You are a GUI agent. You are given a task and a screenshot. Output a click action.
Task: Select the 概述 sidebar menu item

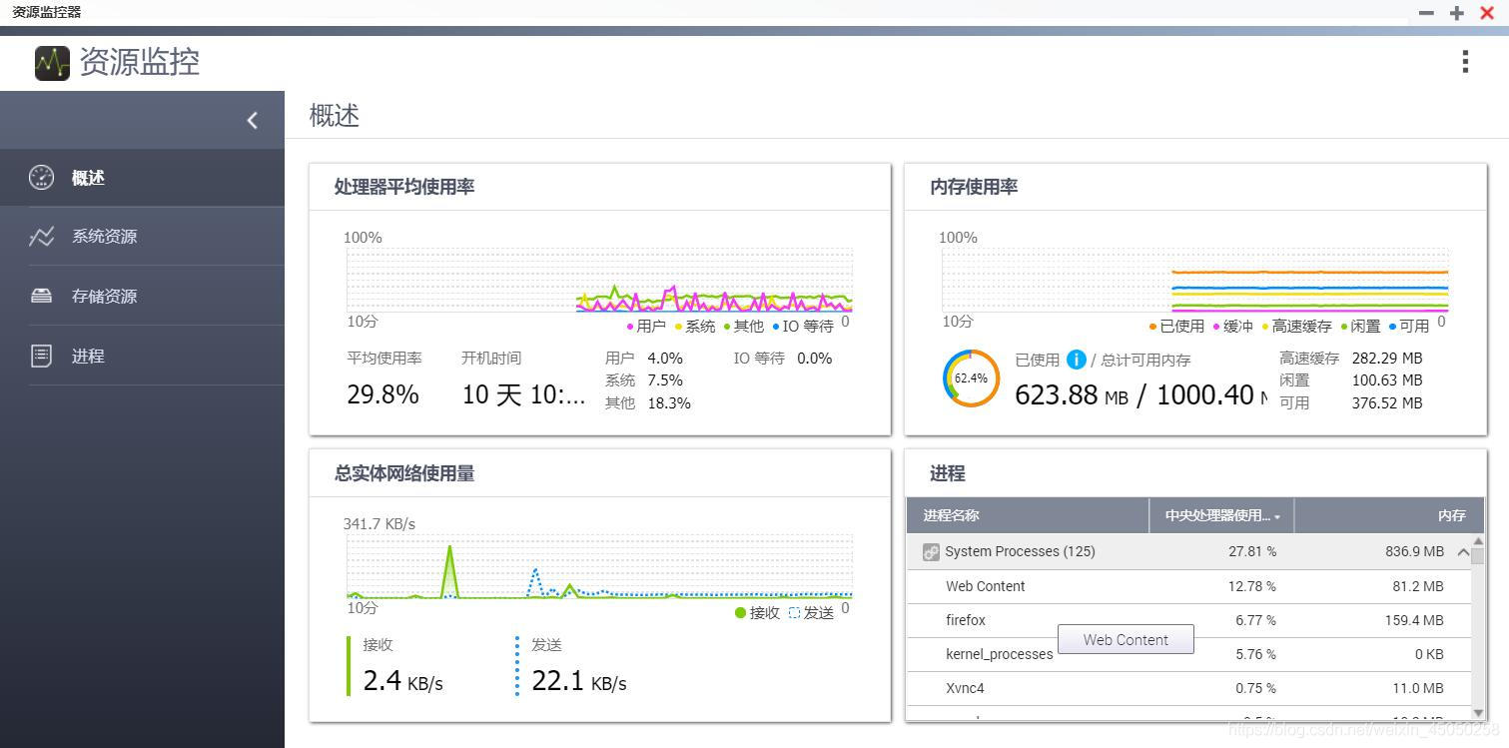142,178
